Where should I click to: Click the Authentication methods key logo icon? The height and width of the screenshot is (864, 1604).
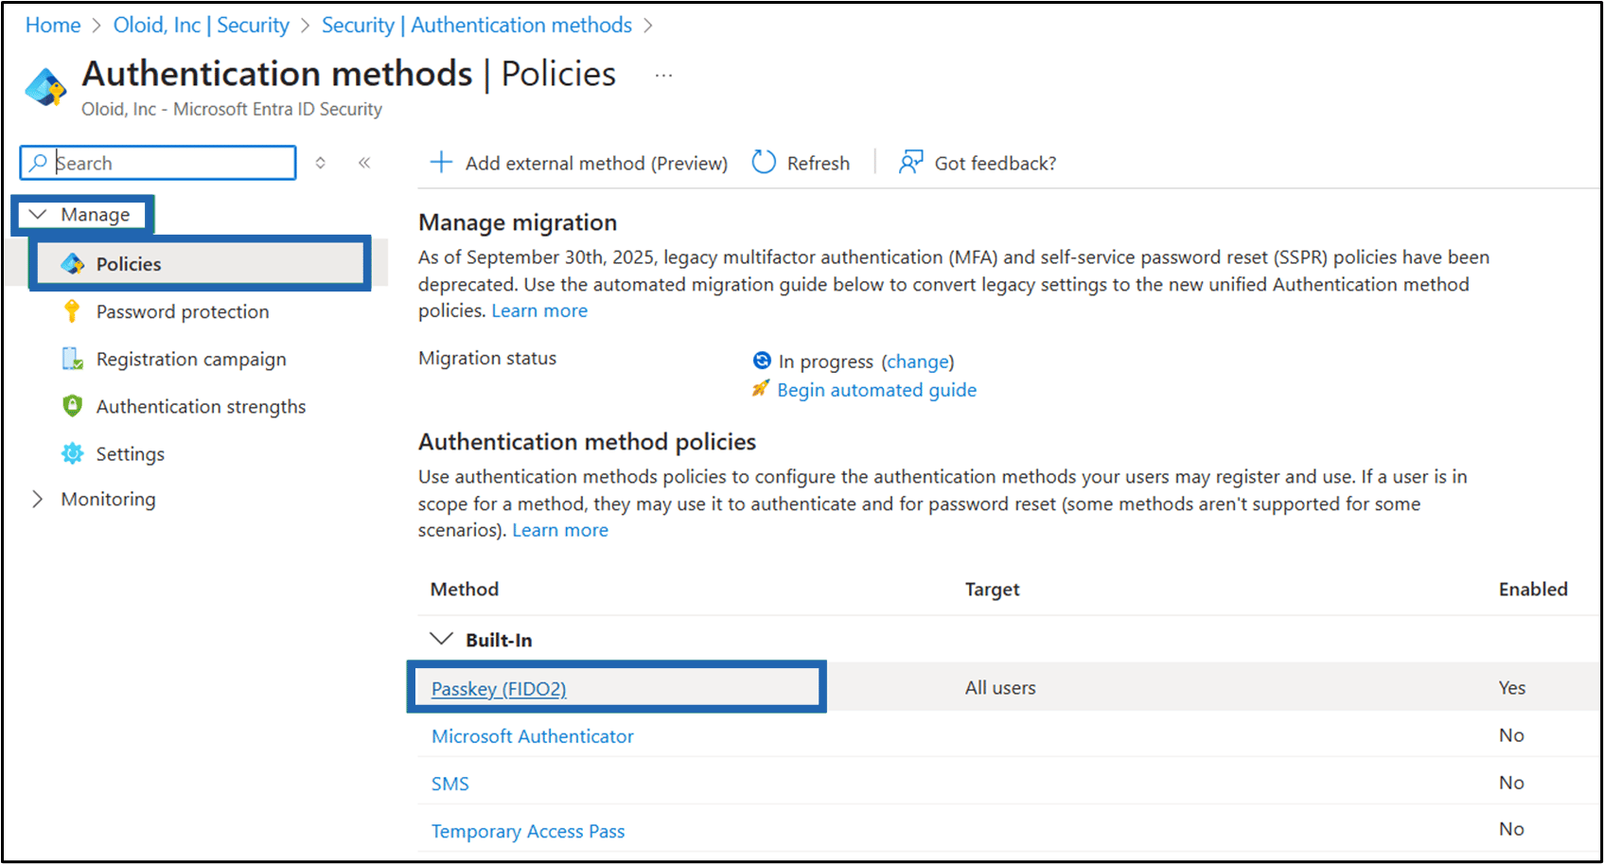click(x=45, y=87)
